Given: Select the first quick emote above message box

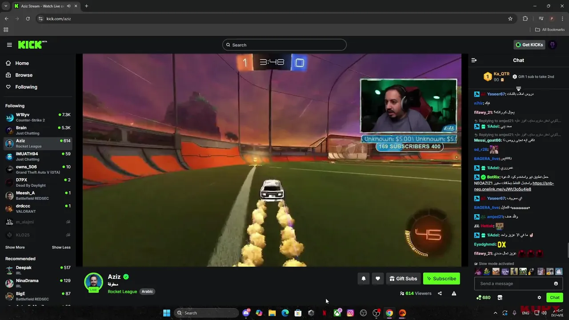Looking at the screenshot, I should click(x=478, y=272).
